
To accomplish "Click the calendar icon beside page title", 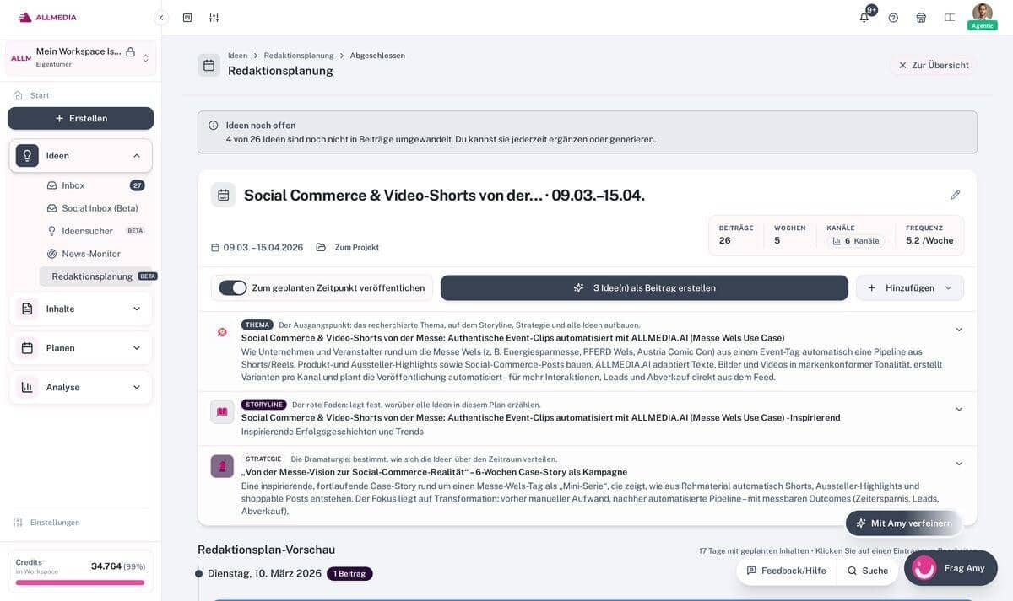I will [209, 65].
